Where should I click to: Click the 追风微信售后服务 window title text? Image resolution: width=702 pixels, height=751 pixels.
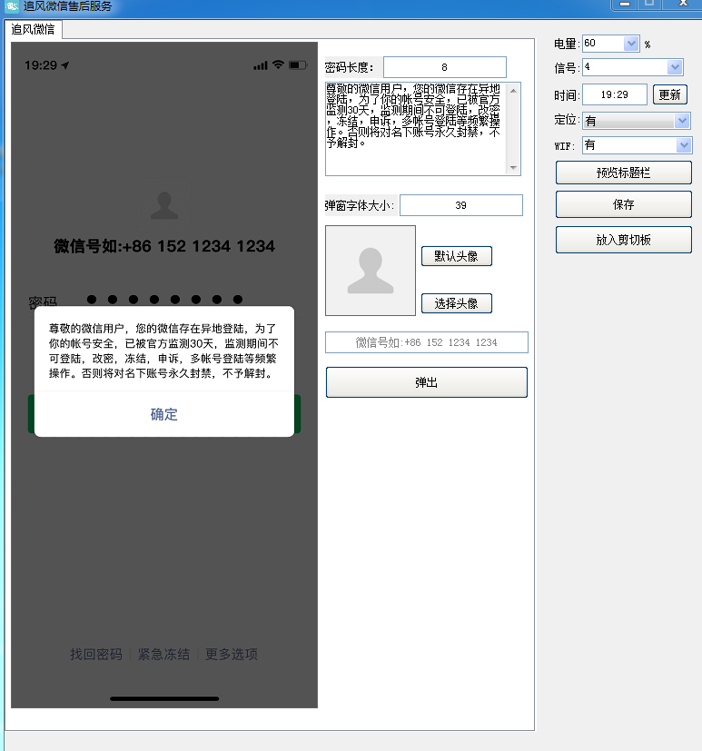[67, 6]
